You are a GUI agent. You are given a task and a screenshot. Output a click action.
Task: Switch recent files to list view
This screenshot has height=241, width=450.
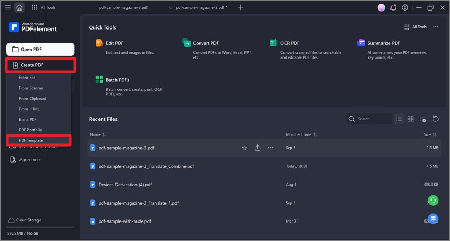[399, 119]
